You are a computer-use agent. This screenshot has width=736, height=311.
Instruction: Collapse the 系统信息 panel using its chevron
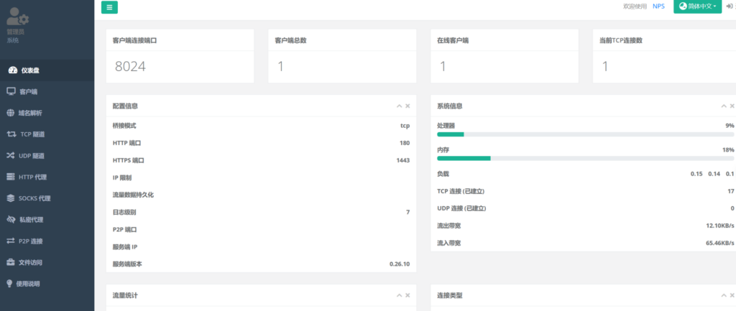724,106
